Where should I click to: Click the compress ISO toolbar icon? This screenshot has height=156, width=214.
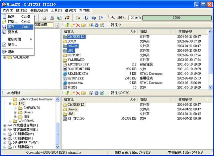pos(52,18)
